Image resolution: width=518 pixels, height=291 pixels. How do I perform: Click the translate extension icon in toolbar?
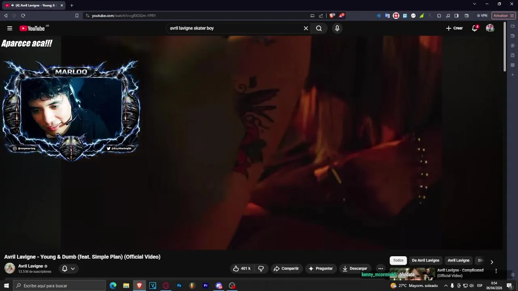tap(387, 16)
